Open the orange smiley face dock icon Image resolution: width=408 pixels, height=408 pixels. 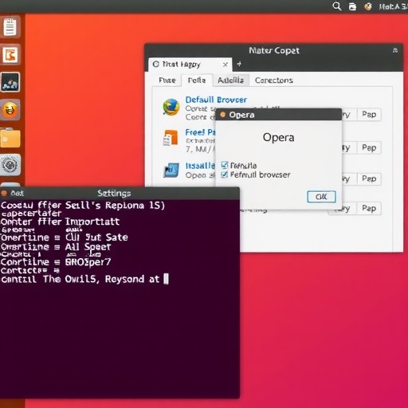(10, 110)
